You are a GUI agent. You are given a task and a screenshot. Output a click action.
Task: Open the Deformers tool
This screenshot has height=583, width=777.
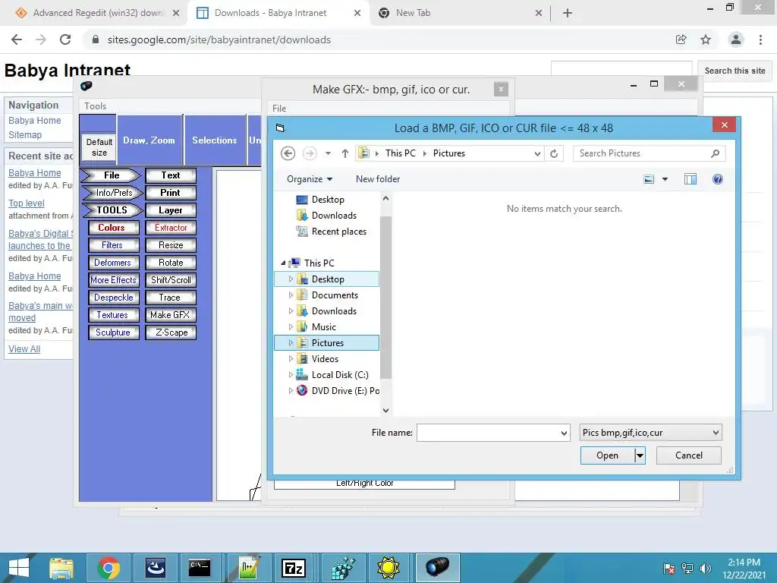[x=114, y=263]
